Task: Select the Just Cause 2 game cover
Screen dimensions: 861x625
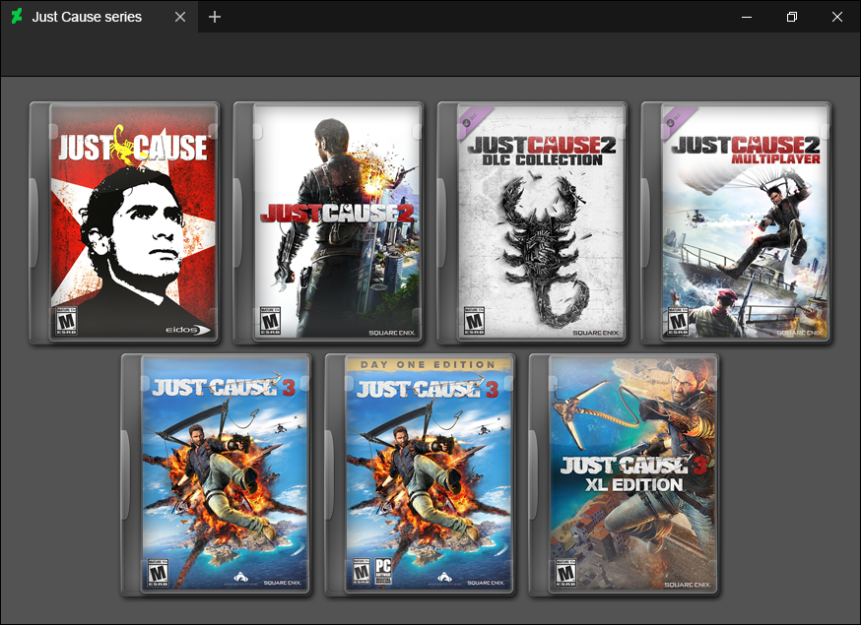Action: pyautogui.click(x=330, y=221)
